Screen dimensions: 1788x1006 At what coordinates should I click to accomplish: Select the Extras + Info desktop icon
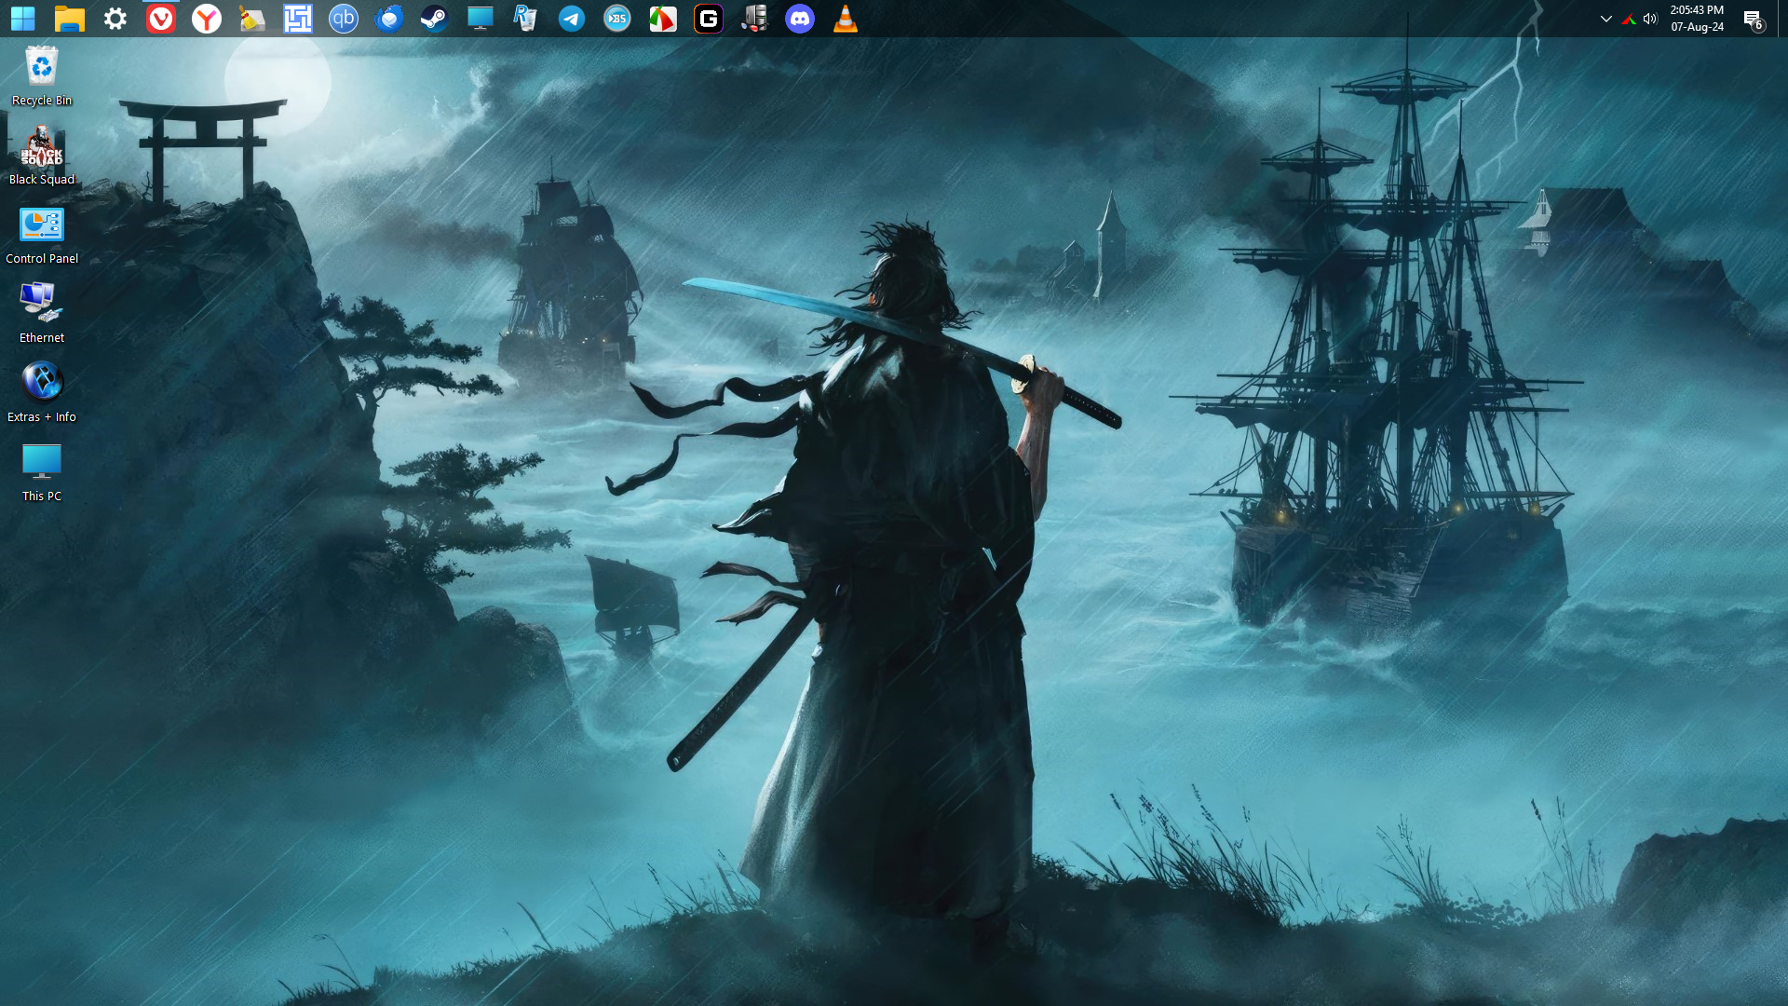42,393
